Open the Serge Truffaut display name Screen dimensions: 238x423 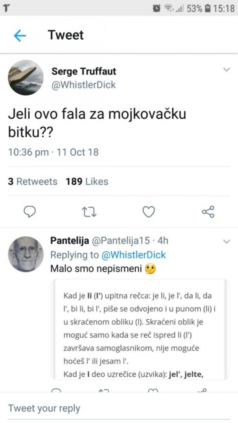point(84,71)
